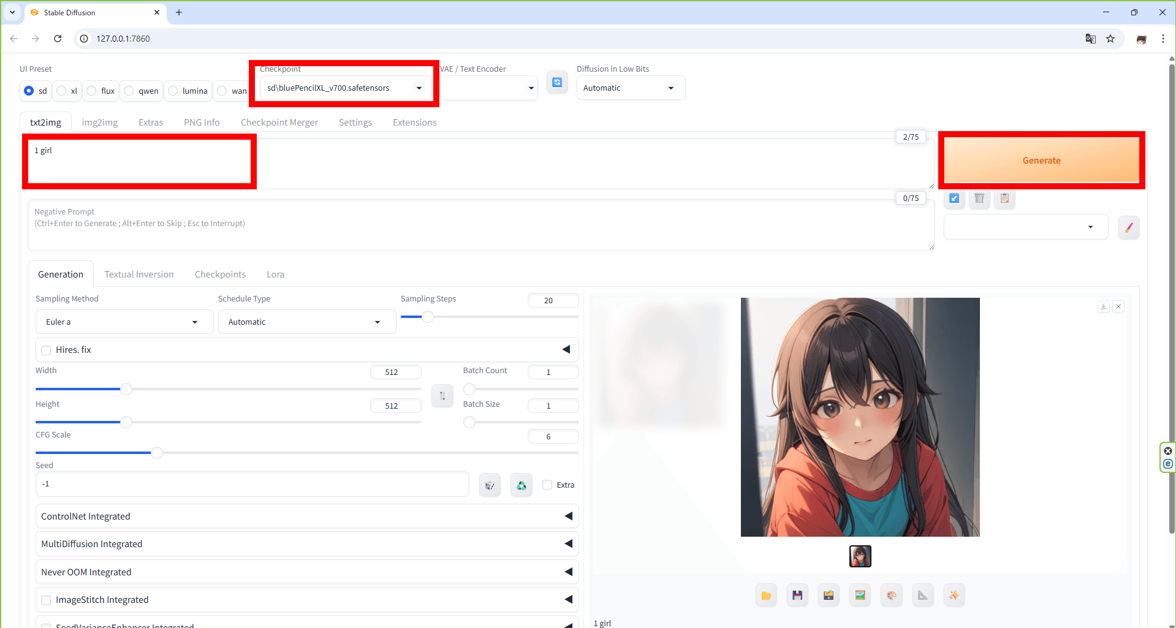
Task: Click the dice random seed icon
Action: click(x=490, y=485)
